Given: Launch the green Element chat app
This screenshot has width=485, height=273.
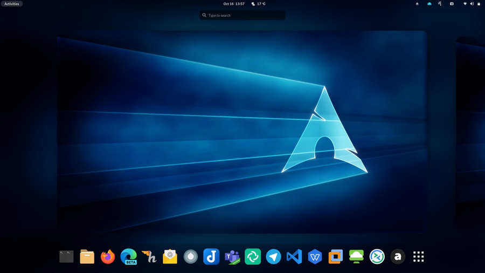Looking at the screenshot, I should click(x=253, y=257).
